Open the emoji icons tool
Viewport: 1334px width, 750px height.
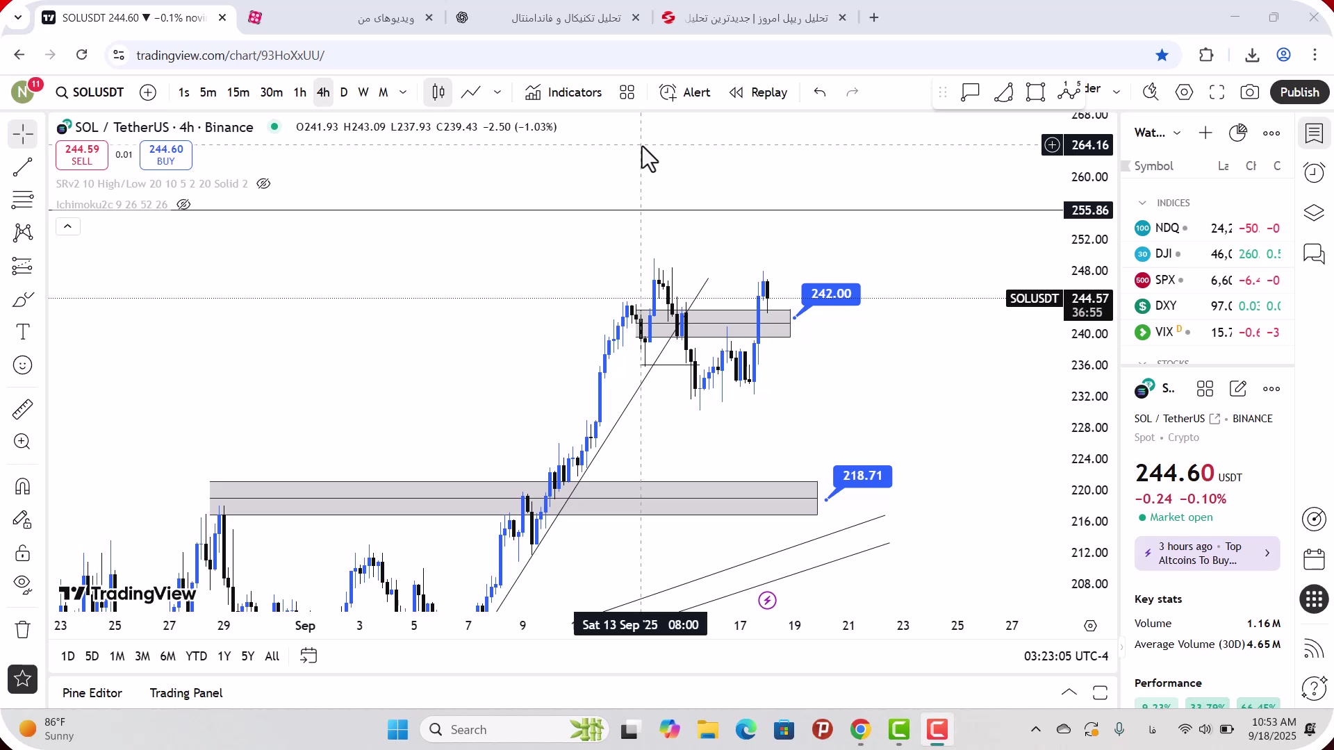coord(23,365)
